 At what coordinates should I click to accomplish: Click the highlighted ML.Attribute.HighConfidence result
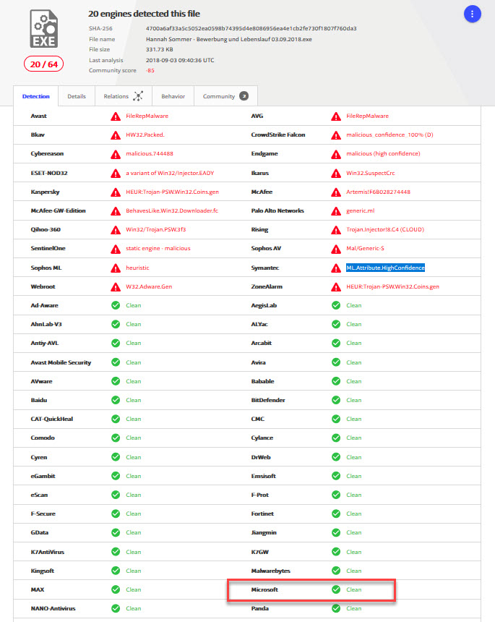[x=385, y=268]
